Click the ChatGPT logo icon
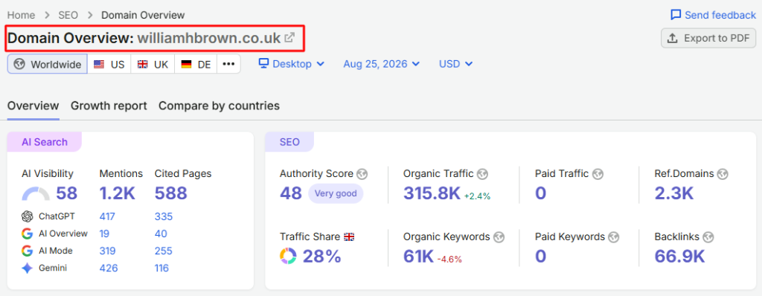 click(x=28, y=216)
